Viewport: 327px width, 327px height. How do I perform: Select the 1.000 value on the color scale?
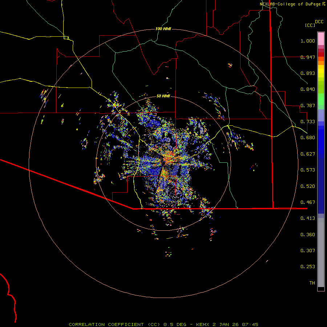[308, 41]
